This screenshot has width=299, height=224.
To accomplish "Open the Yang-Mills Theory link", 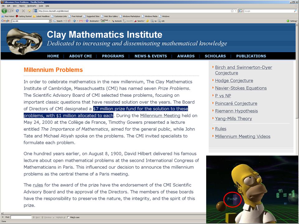I will tap(234, 119).
